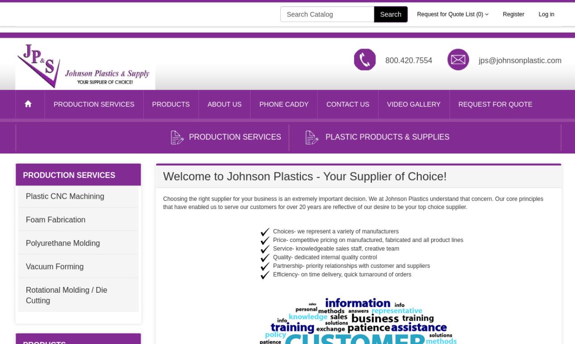
Task: Open the Phone Caddy page
Action: point(283,104)
